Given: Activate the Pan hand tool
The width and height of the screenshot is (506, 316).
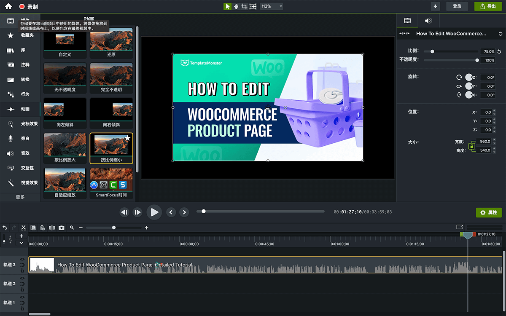Looking at the screenshot, I should tap(236, 6).
